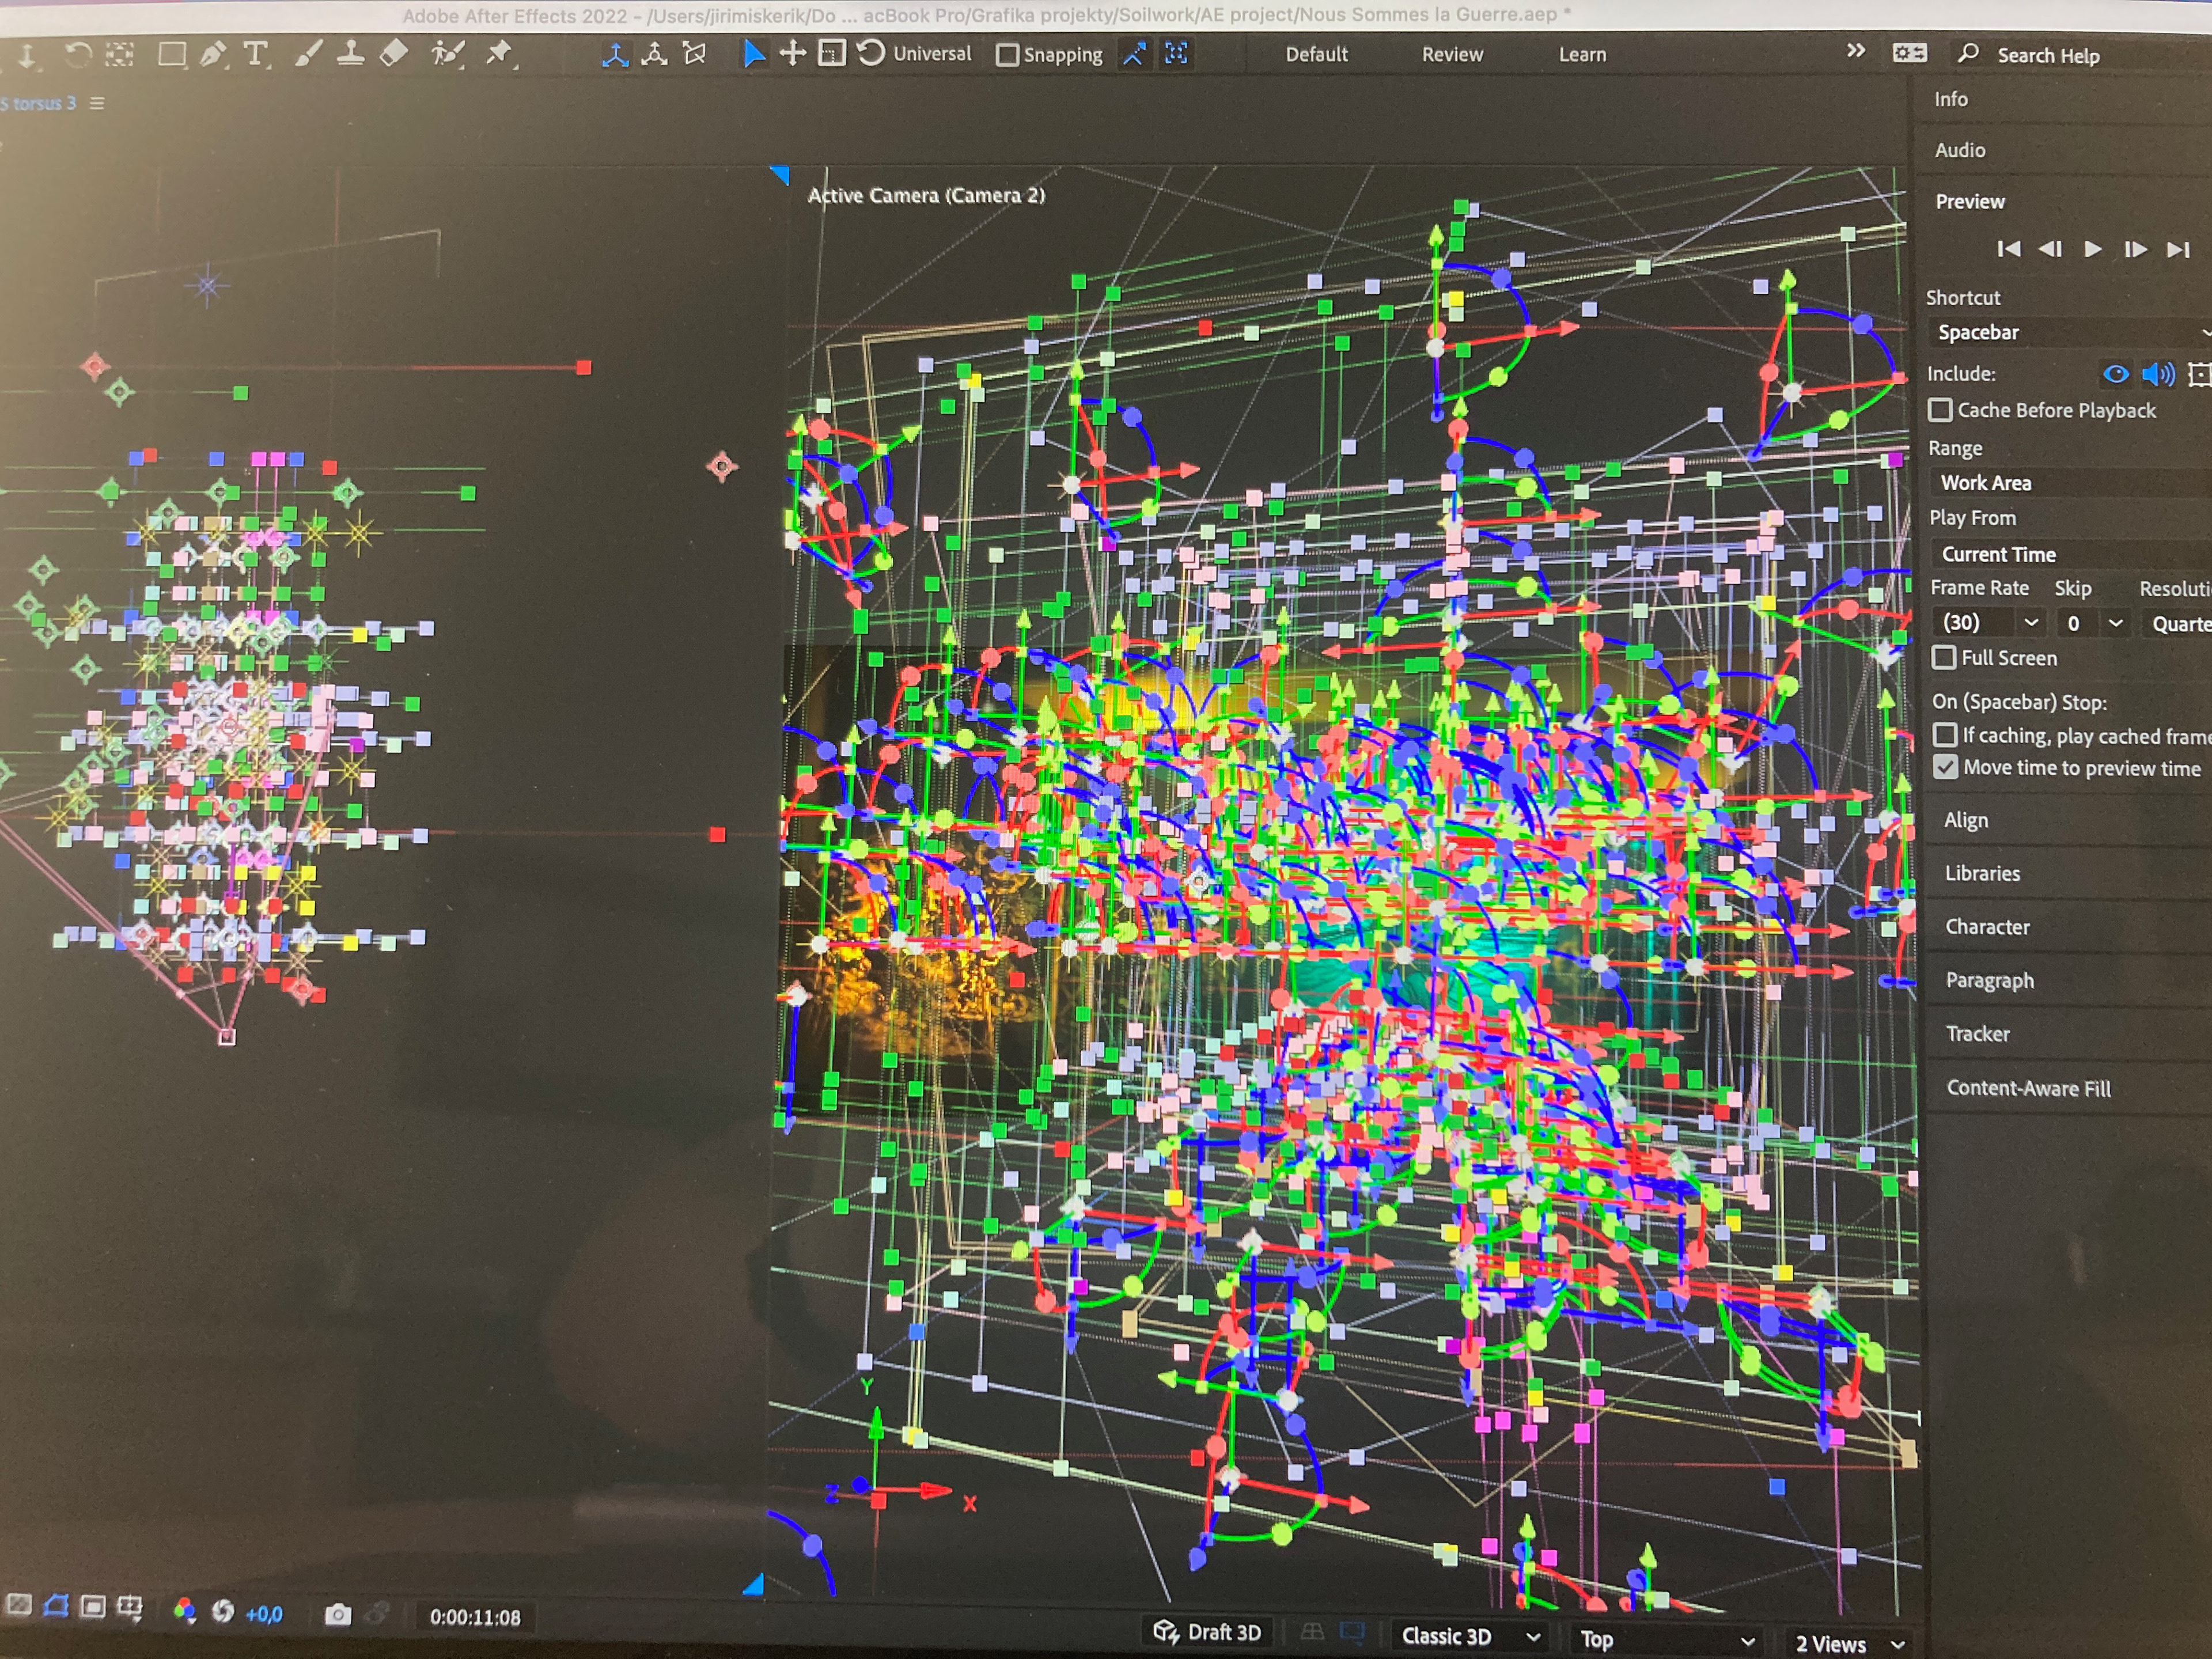Select the Horizontal Type tool
Screen dimensions: 2212x1659
click(x=256, y=54)
